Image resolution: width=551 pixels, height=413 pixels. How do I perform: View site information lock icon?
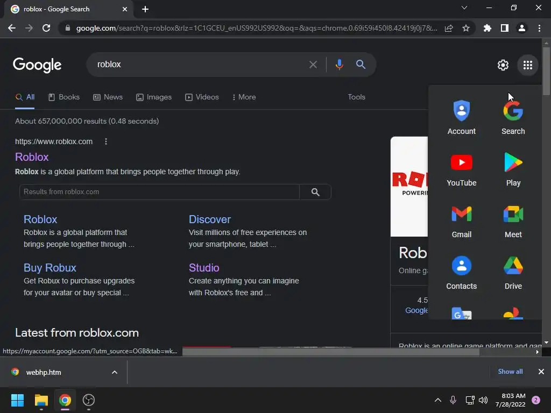click(x=68, y=28)
